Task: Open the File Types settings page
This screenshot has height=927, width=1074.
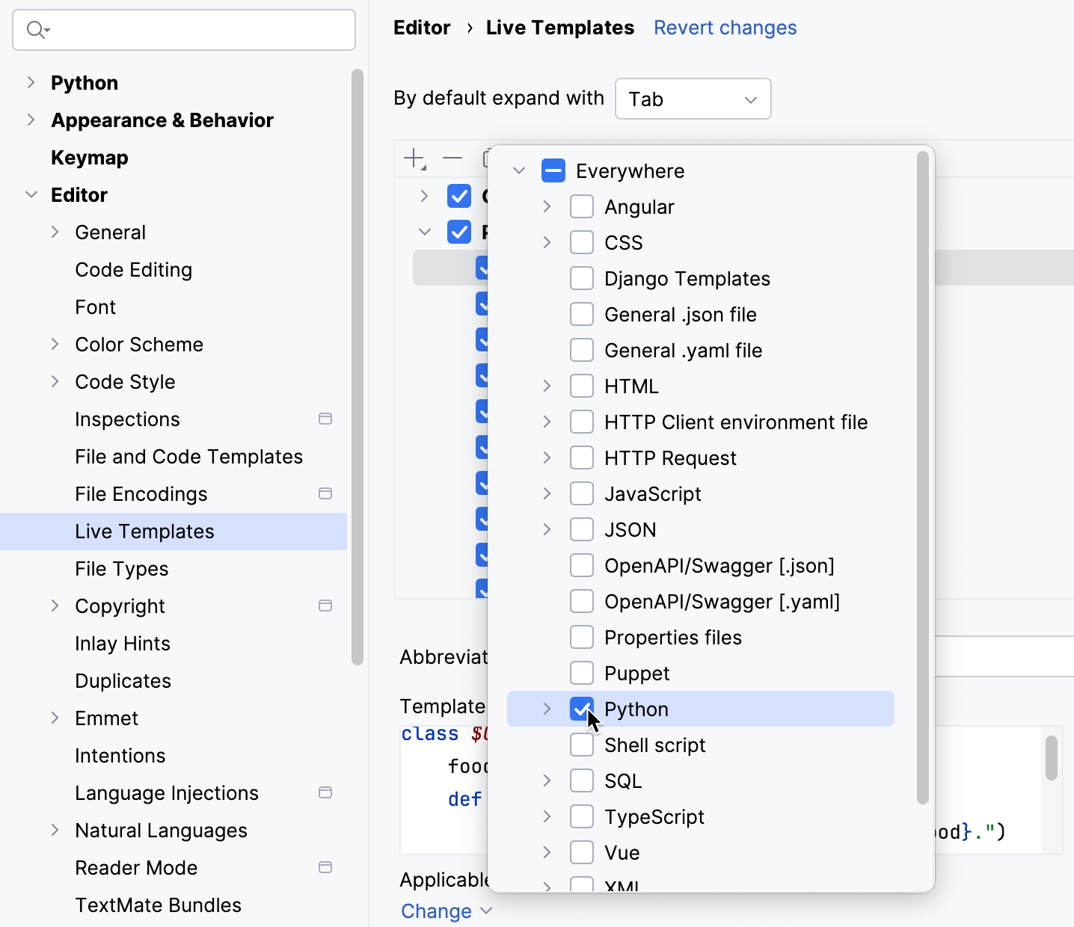Action: (121, 568)
